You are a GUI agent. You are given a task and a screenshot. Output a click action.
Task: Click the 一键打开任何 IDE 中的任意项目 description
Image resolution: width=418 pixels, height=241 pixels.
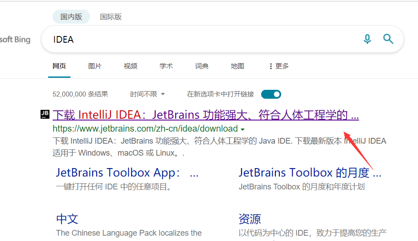pyautogui.click(x=114, y=187)
